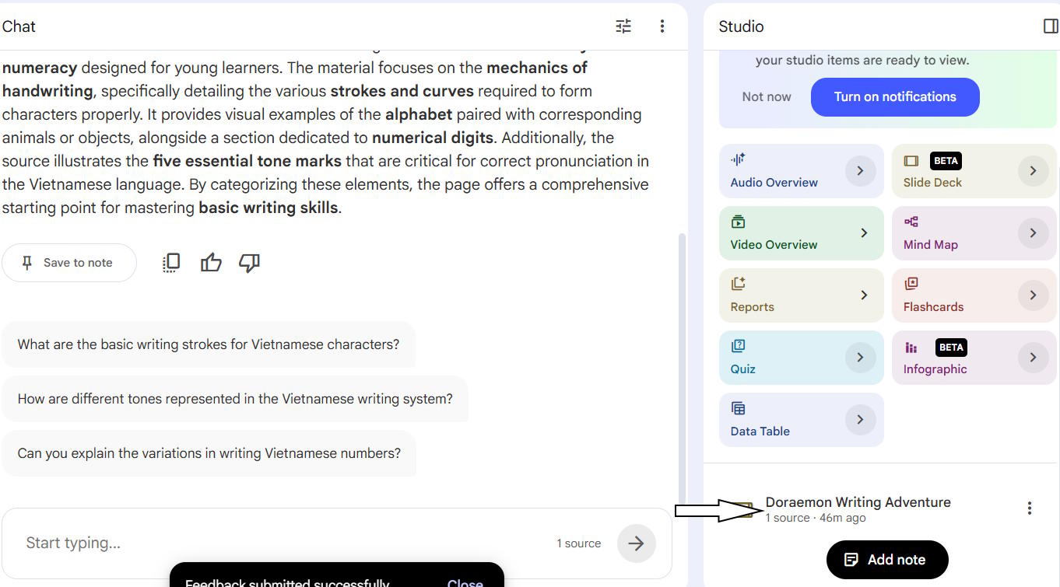Expand Infographic options chevron

[1033, 358]
